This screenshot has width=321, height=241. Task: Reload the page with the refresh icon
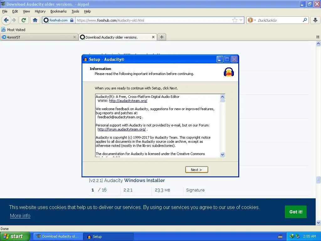[24, 20]
